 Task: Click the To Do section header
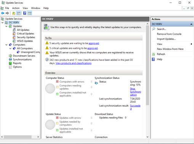pos(93,38)
